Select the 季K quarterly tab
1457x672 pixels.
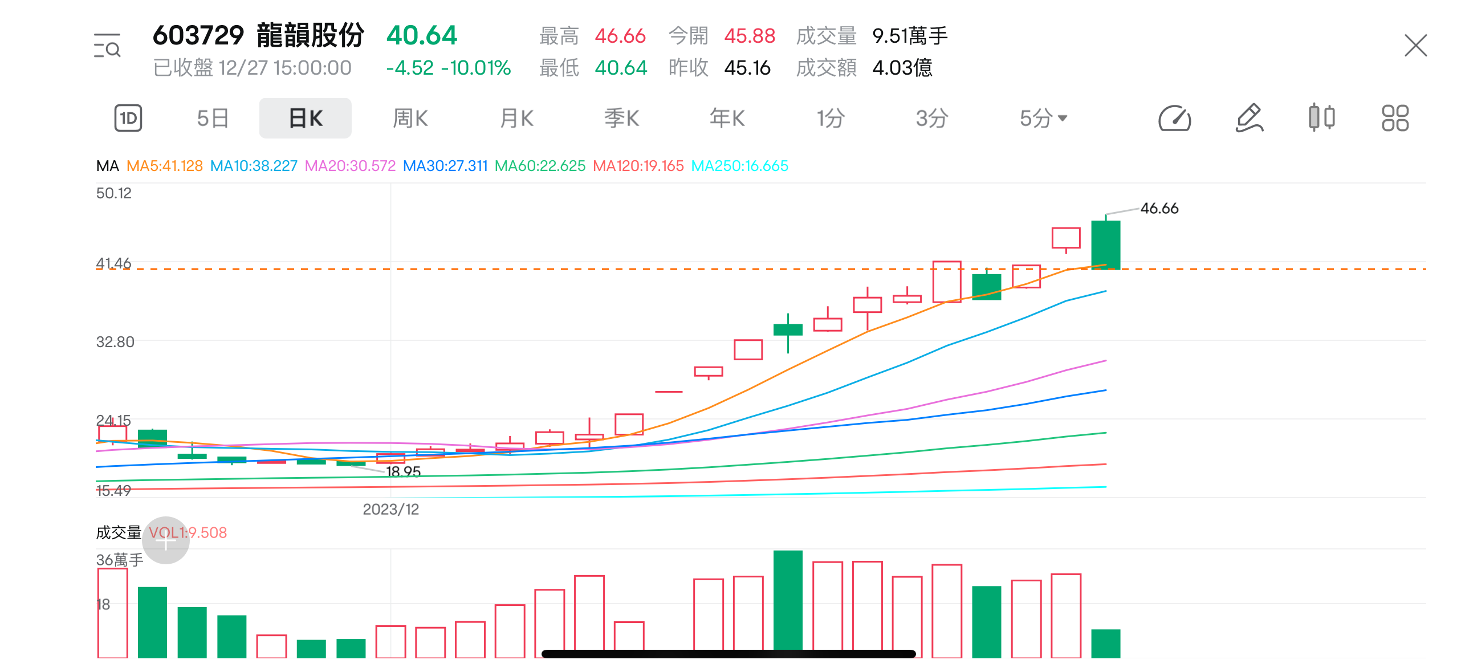(622, 119)
